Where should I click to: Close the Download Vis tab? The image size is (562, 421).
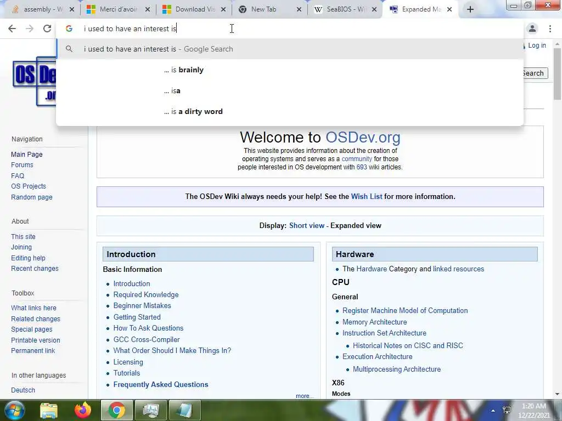pos(223,10)
